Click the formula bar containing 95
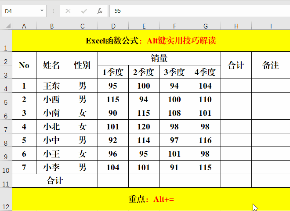The image size is (290, 211). [x=200, y=11]
